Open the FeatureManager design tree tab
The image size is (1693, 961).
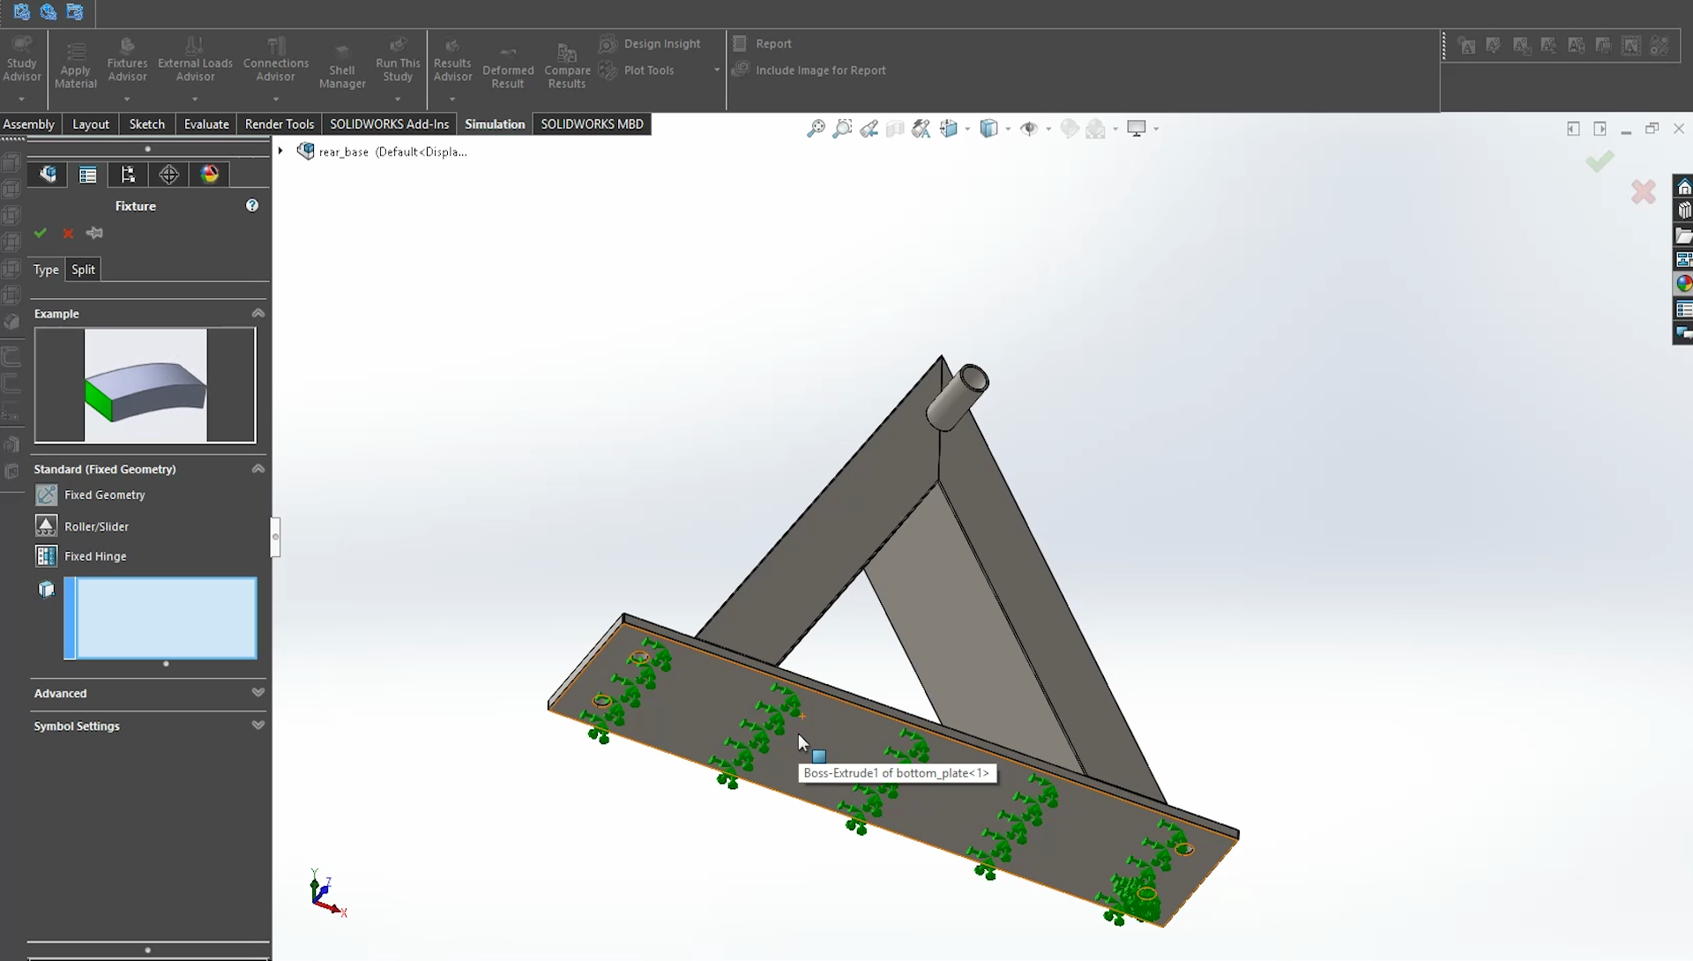[48, 175]
